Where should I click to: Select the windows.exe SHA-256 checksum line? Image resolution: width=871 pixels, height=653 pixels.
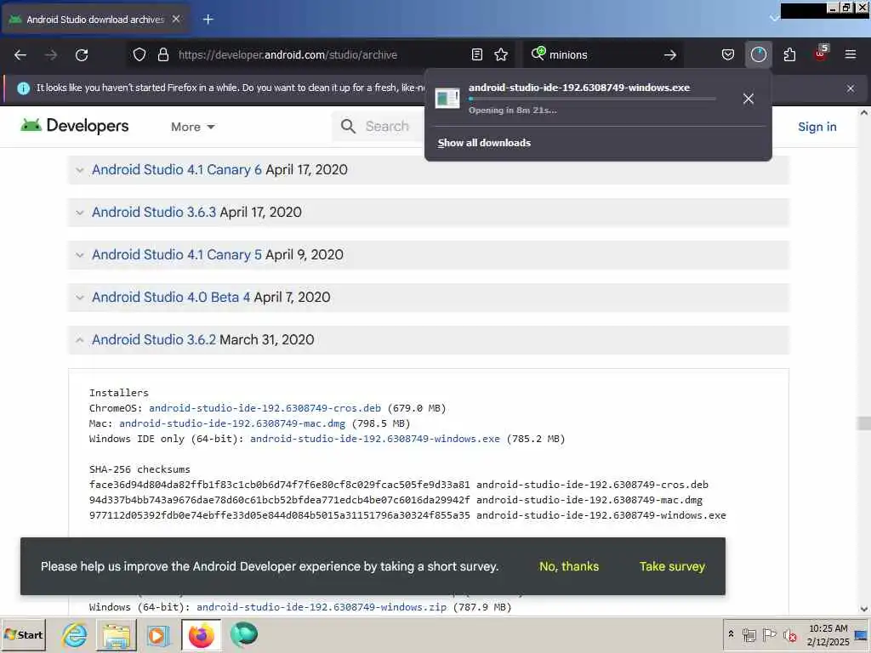pos(407,515)
